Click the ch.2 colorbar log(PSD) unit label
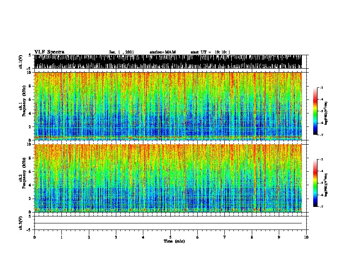Viewport: 345px width, 266px height. click(326, 185)
